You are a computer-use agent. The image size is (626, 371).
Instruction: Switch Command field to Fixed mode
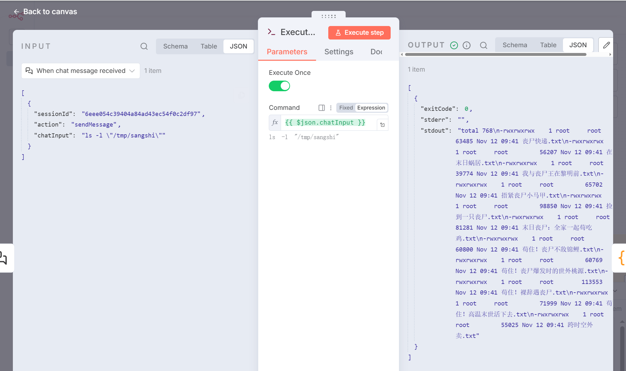346,108
